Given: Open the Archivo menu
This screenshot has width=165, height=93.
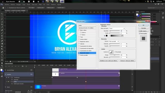Looking at the screenshot, I should coord(7,5).
